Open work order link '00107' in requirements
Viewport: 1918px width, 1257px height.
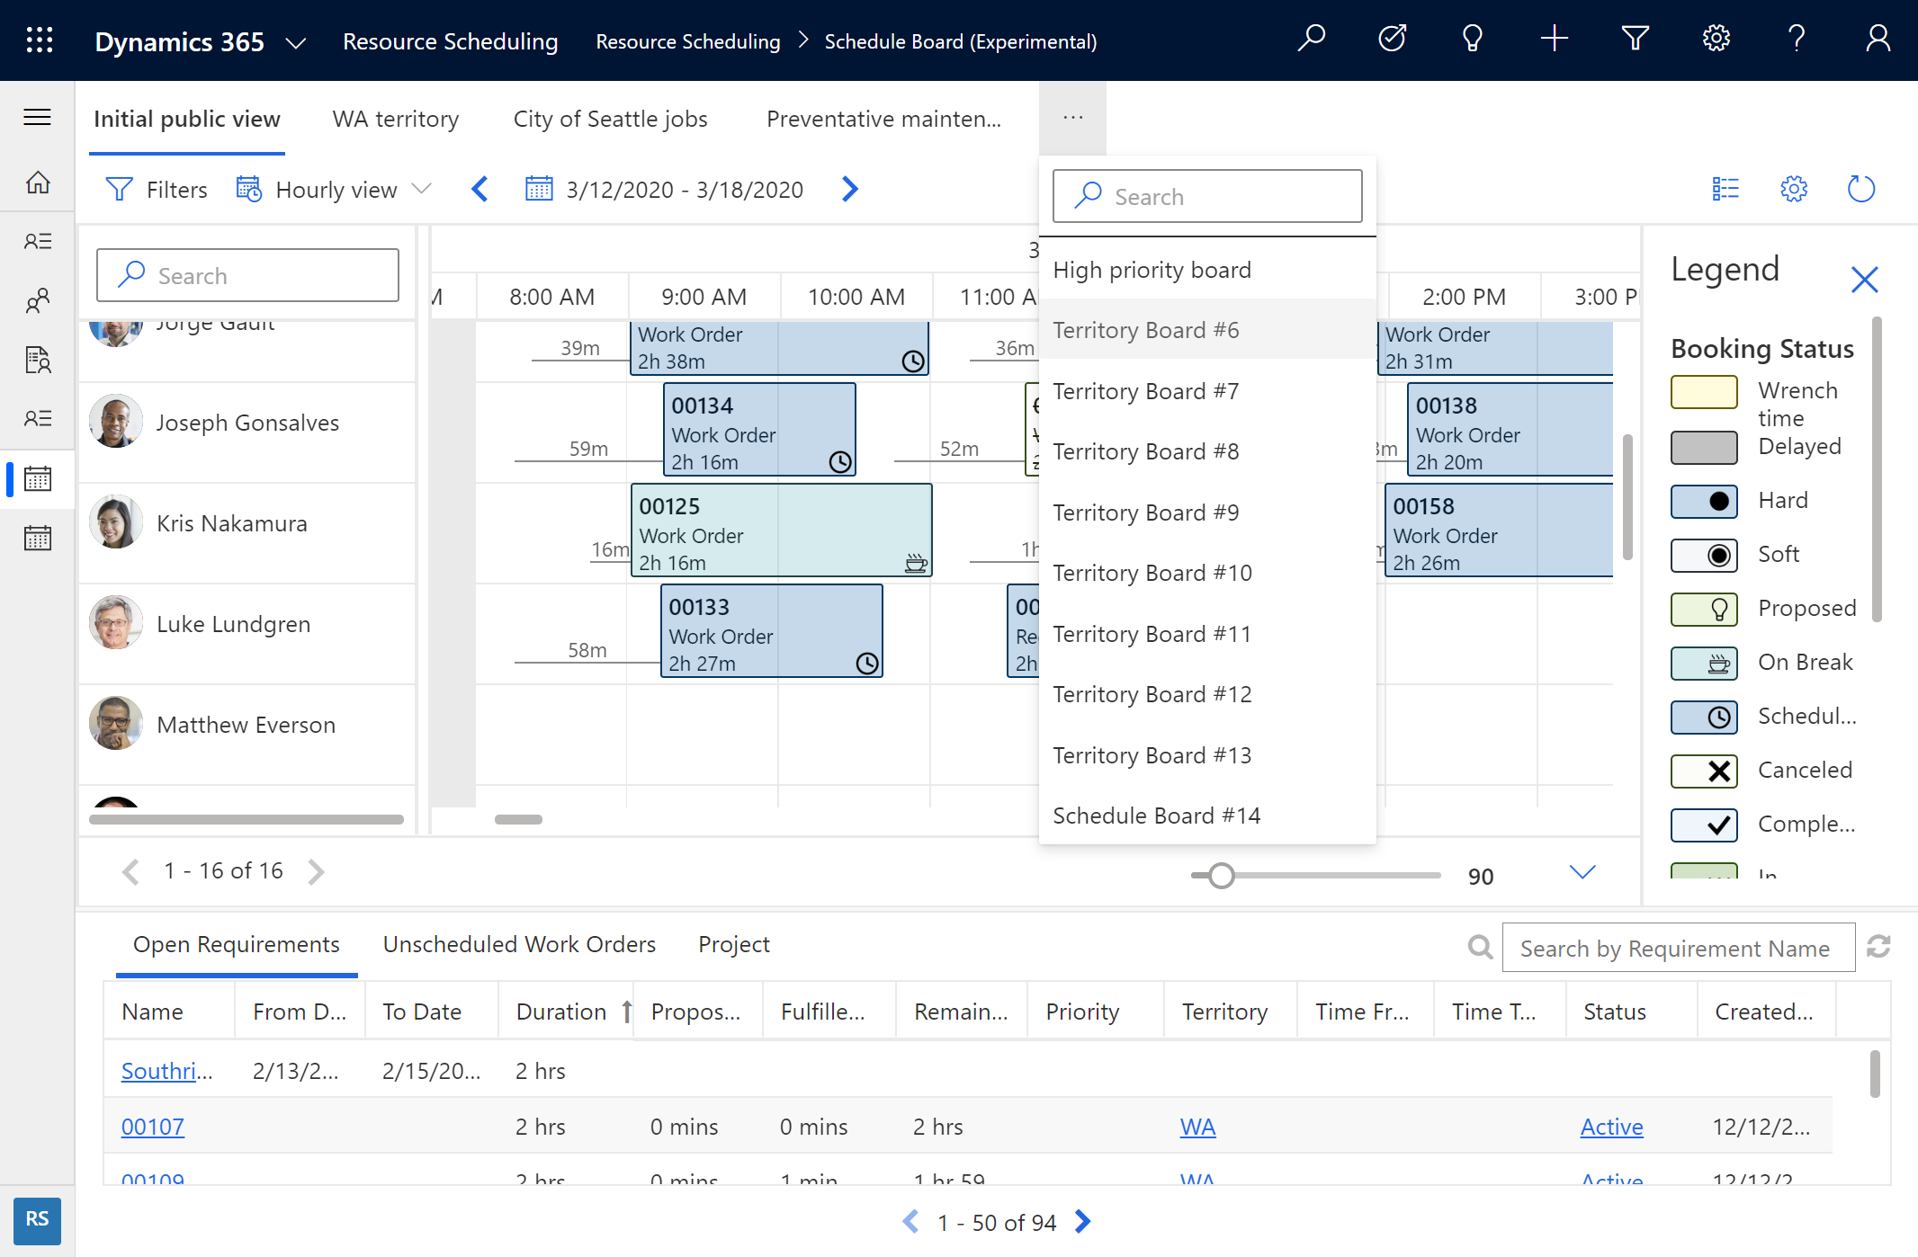(153, 1125)
